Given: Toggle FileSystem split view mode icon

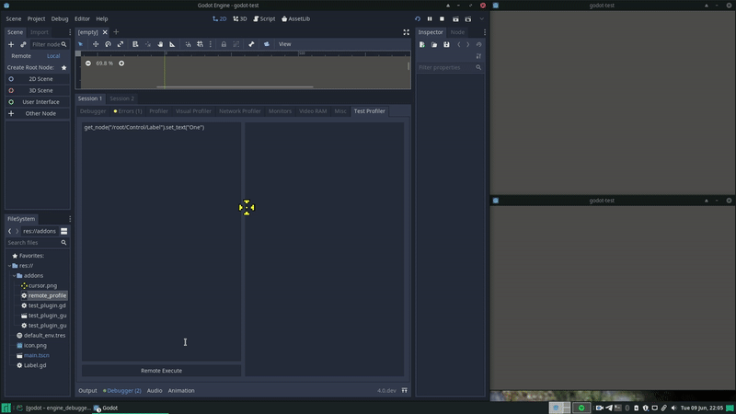Looking at the screenshot, I should 63,231.
